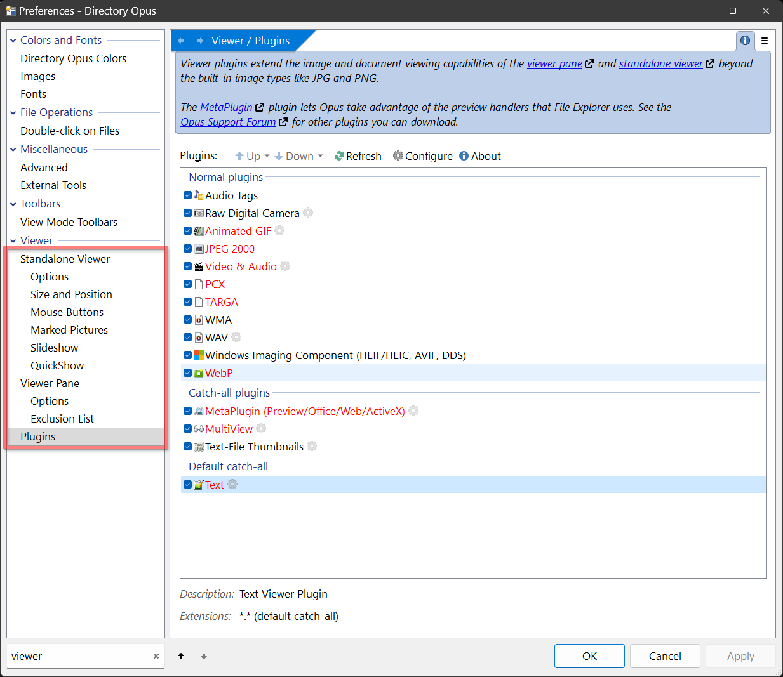783x677 pixels.
Task: Clear the search field with the X icon
Action: [x=156, y=656]
